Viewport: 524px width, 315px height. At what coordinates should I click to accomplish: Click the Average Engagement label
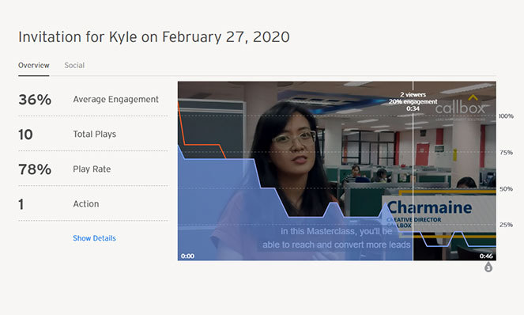[x=115, y=100]
